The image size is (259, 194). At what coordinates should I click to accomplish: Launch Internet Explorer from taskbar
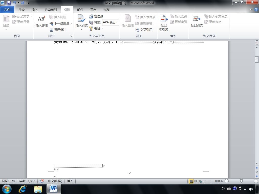coord(22,189)
